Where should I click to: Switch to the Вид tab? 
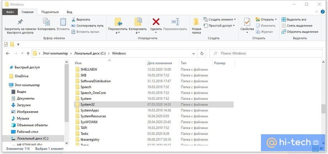[70, 12]
